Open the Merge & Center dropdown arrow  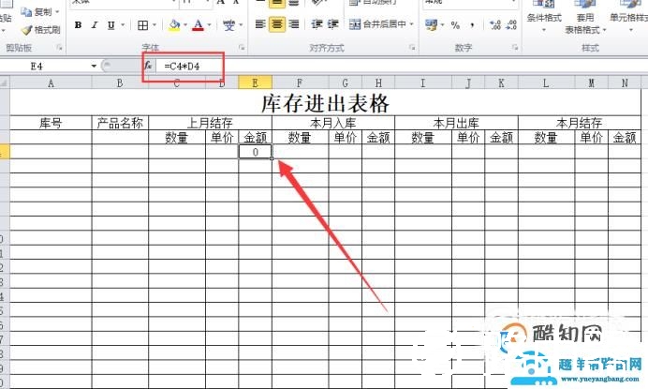point(412,24)
